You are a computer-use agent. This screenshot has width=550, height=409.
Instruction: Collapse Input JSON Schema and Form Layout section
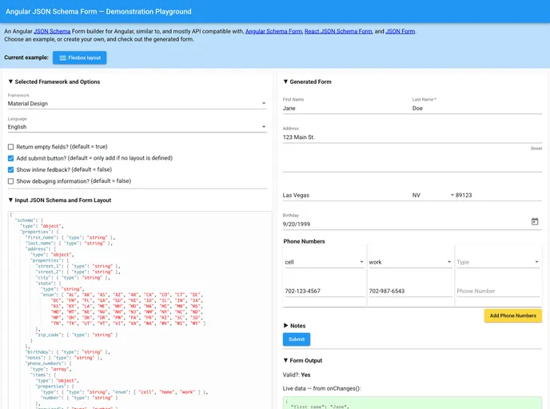[x=60, y=201]
